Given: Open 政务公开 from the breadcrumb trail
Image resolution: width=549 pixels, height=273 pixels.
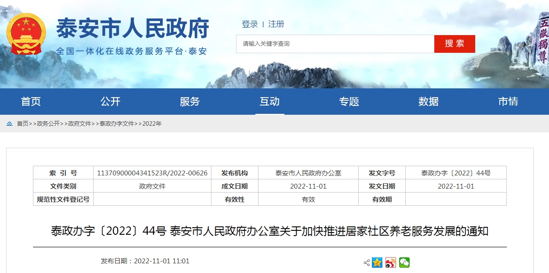Looking at the screenshot, I should pyautogui.click(x=48, y=124).
